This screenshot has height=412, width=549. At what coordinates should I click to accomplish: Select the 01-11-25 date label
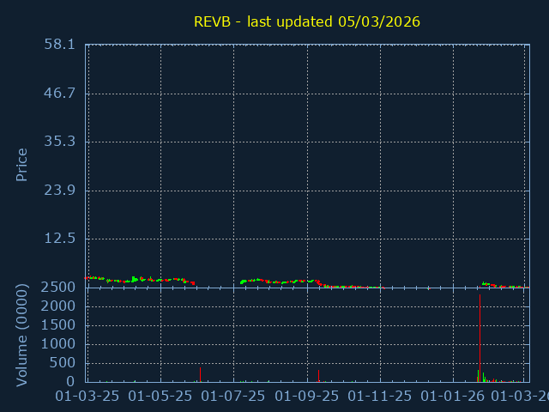pyautogui.click(x=380, y=396)
